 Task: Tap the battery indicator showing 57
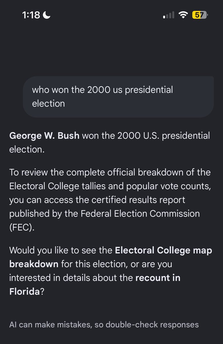click(x=200, y=15)
